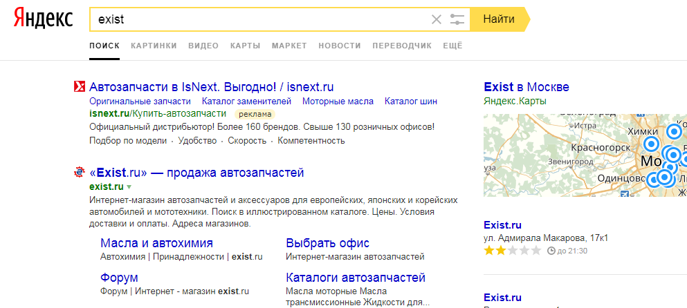
Task: Expand the green arrow next to exist.ru
Action: 129,187
